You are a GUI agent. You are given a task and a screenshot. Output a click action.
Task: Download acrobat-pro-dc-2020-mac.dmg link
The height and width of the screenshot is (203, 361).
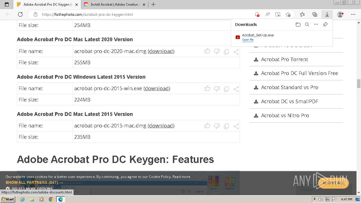(x=161, y=51)
